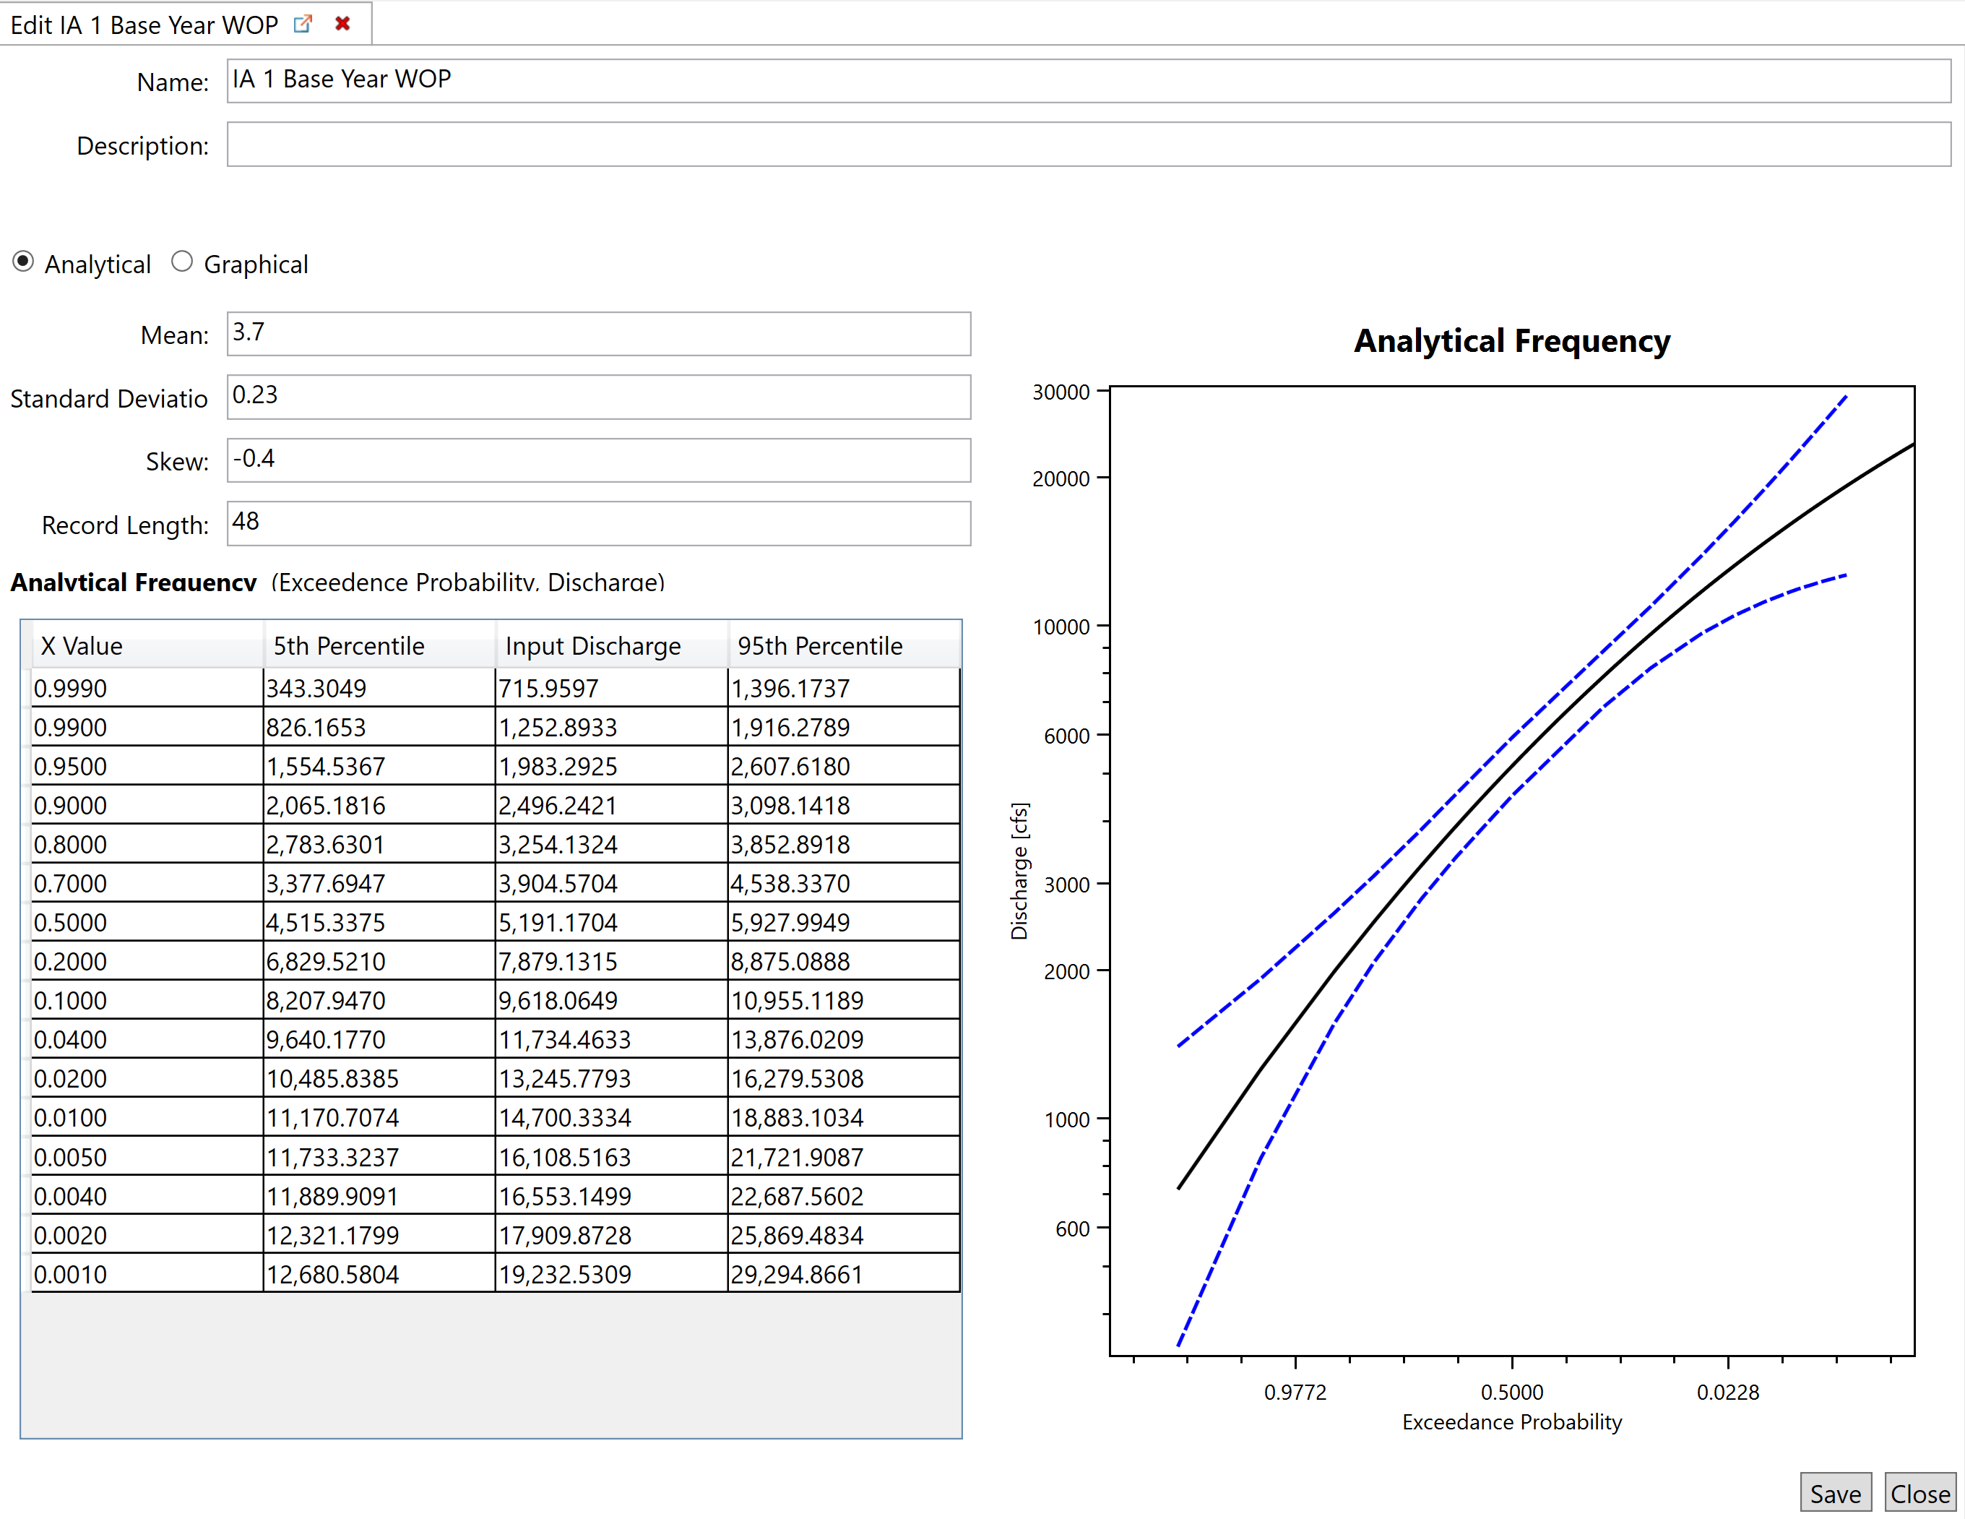Click the 0.9772 tick label on chart
The width and height of the screenshot is (1965, 1519).
point(1295,1392)
